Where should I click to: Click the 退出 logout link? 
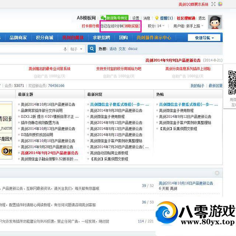tap(202, 18)
